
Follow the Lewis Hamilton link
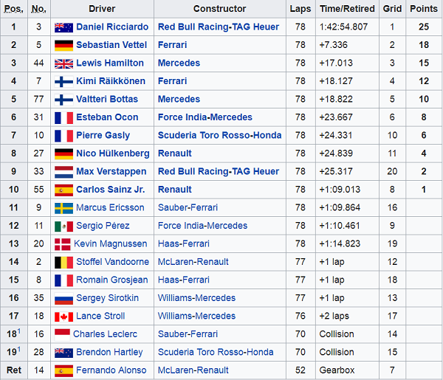(x=110, y=63)
